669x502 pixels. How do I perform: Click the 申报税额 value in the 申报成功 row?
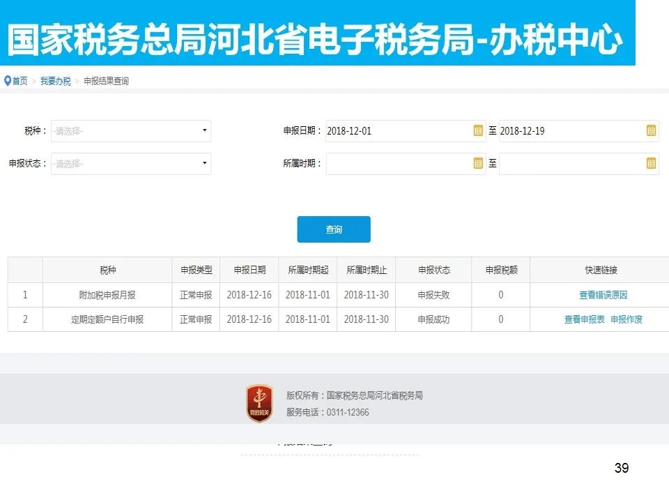pyautogui.click(x=501, y=319)
